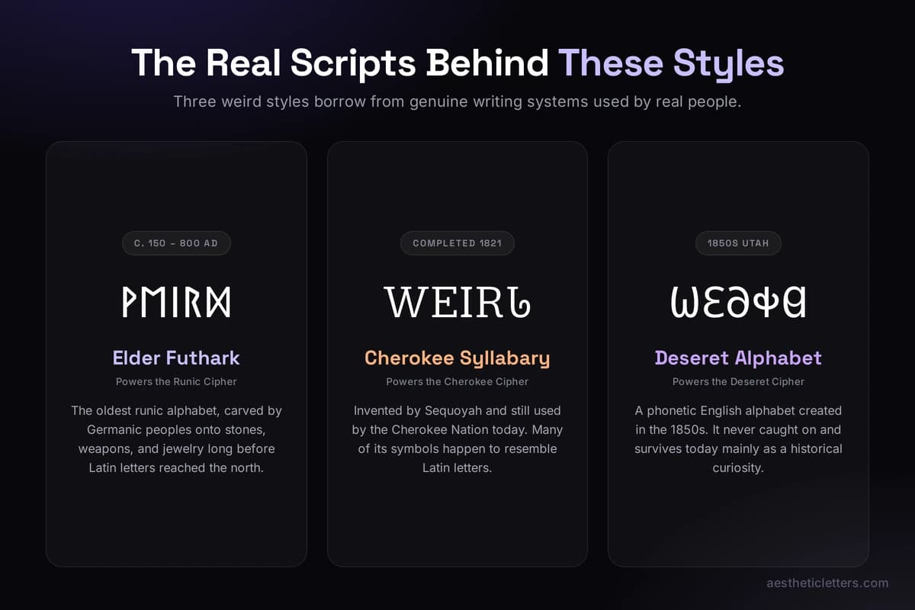Select the Cherokee 'WEIRD' glyph sample
The height and width of the screenshot is (610, 915).
(x=457, y=302)
